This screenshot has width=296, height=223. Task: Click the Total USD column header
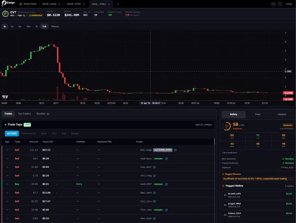[x=48, y=142]
